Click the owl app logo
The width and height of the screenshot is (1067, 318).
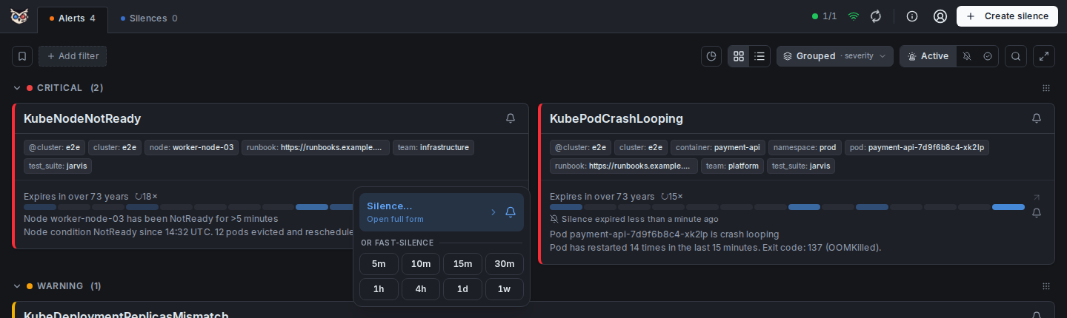[20, 16]
